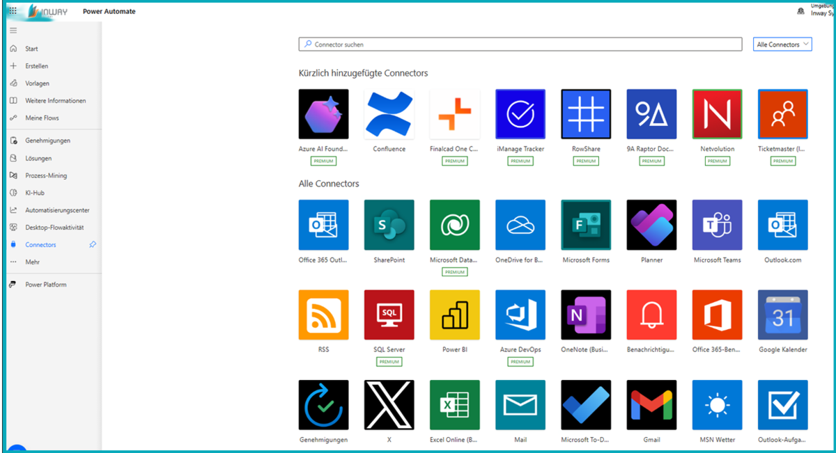Click the Connector suchen search field

[x=520, y=45]
